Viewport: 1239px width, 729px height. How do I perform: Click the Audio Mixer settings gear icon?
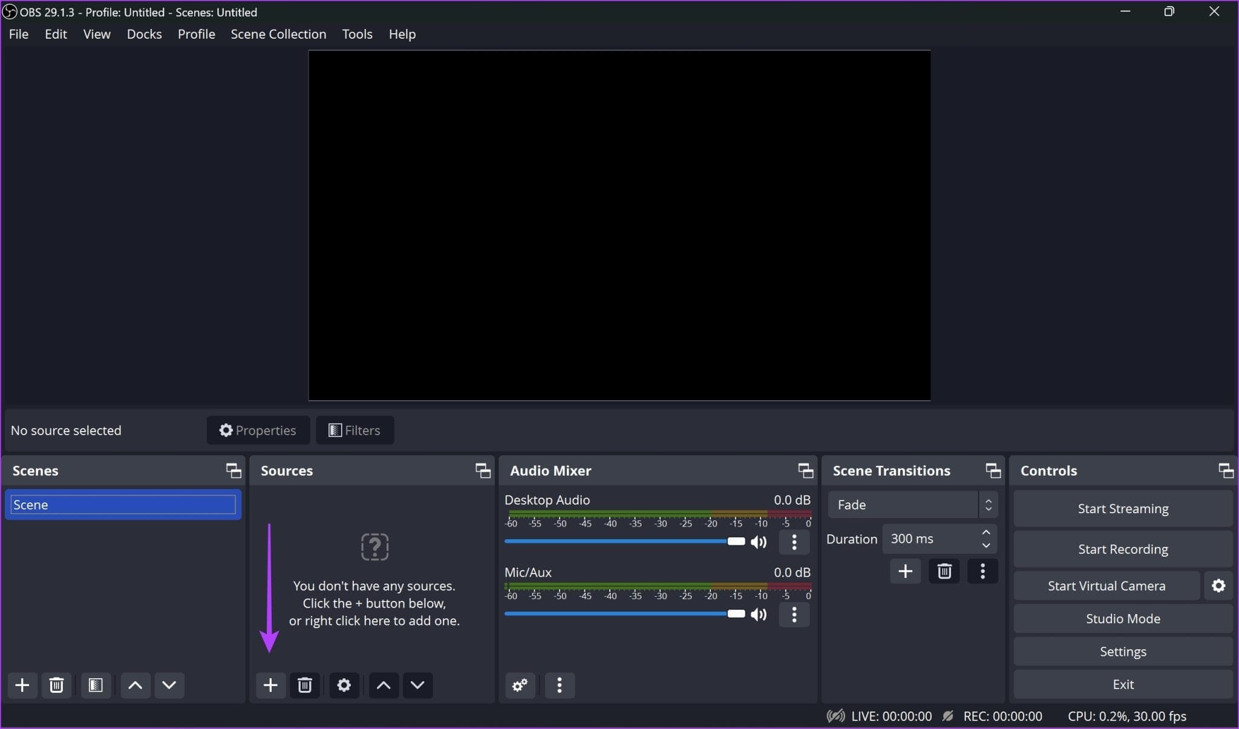pyautogui.click(x=520, y=685)
